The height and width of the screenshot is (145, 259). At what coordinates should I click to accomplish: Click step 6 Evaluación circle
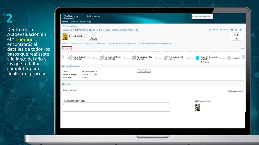tap(229, 58)
